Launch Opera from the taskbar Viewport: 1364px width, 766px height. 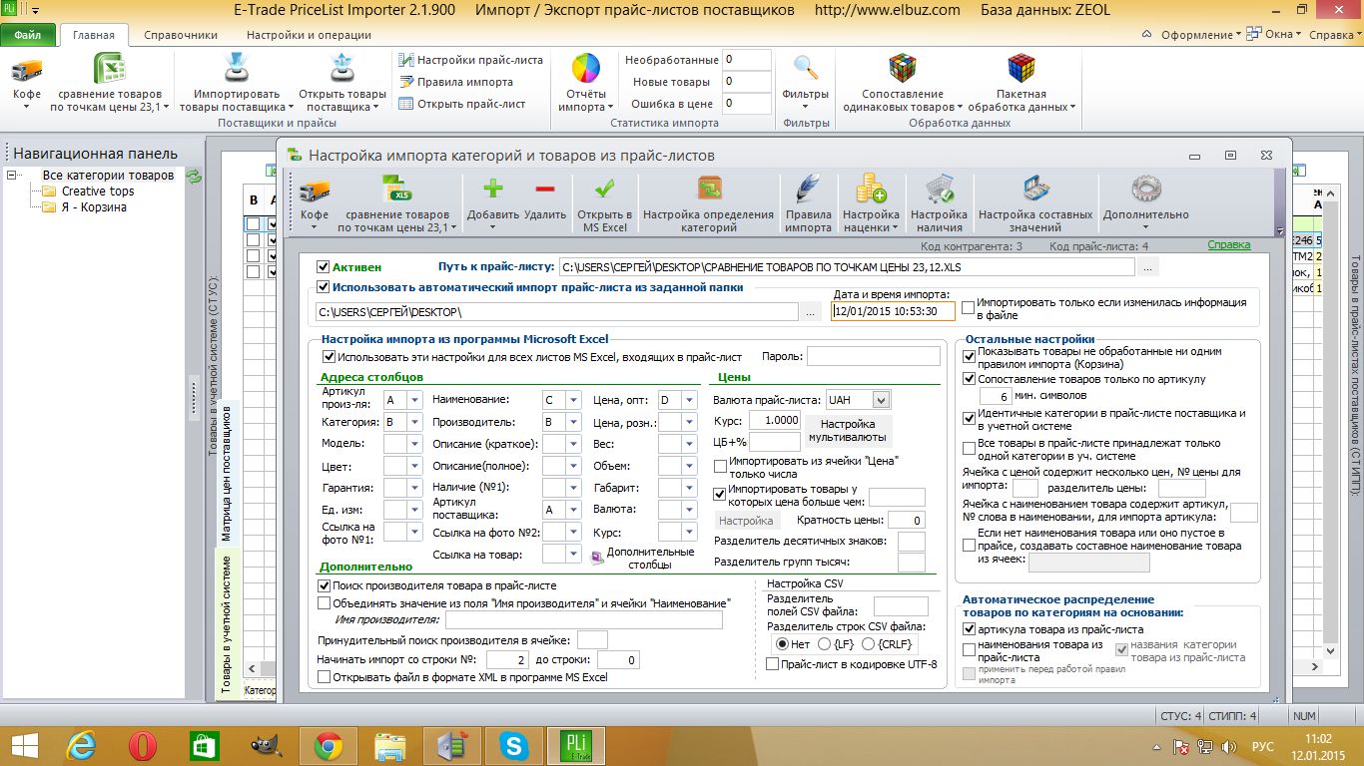[143, 745]
